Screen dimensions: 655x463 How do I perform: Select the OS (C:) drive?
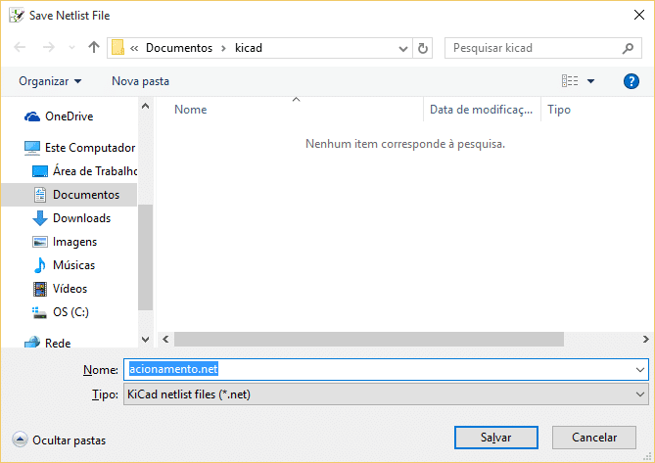[x=70, y=312]
